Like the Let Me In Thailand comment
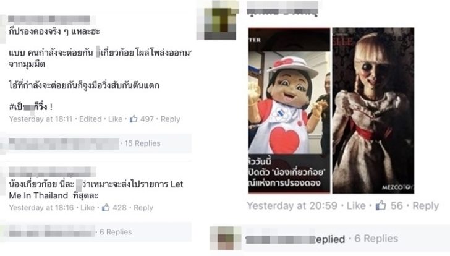Image resolution: width=450 pixels, height=256 pixels. tap(88, 208)
